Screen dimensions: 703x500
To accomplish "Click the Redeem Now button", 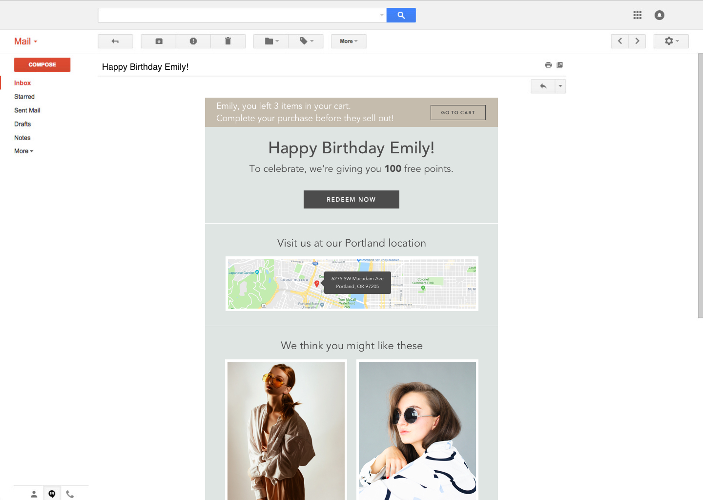I will (351, 199).
